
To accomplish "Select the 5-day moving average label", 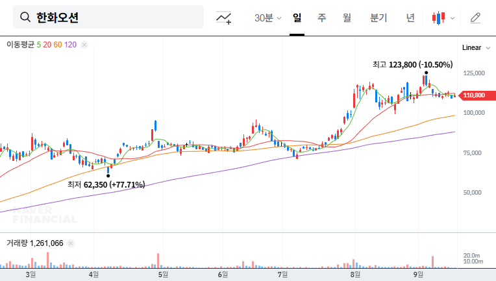I will [x=38, y=45].
